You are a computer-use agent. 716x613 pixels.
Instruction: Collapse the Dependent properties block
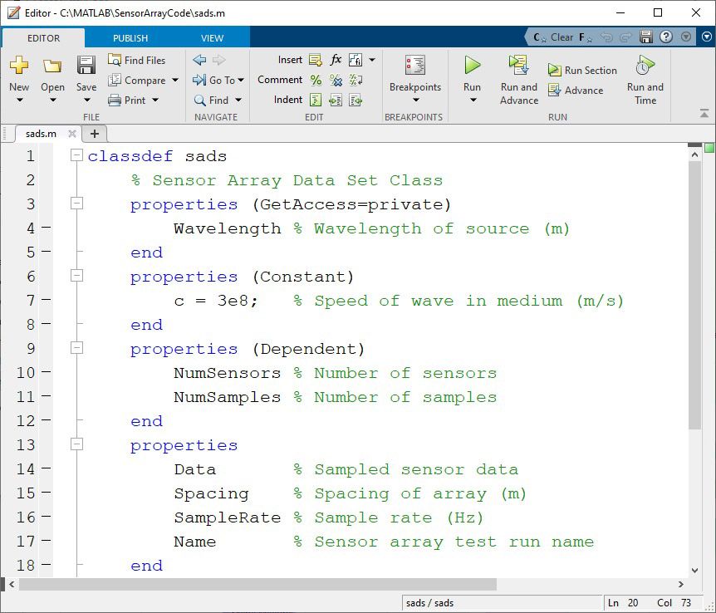(x=76, y=348)
